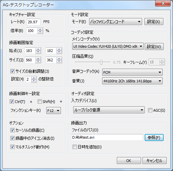
Task: Toggle the サイズの自動調整(3) checkbox
Action: tap(12, 71)
